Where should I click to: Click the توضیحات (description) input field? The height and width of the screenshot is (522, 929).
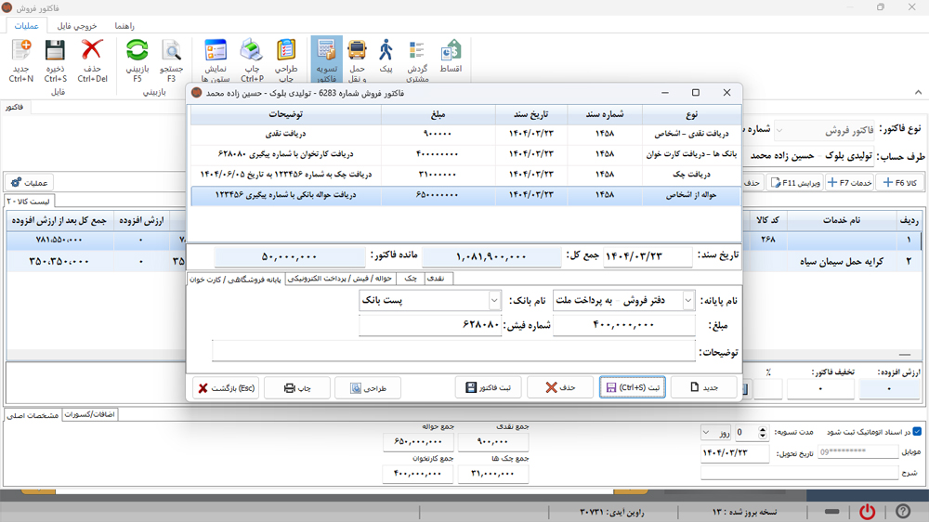tap(453, 351)
